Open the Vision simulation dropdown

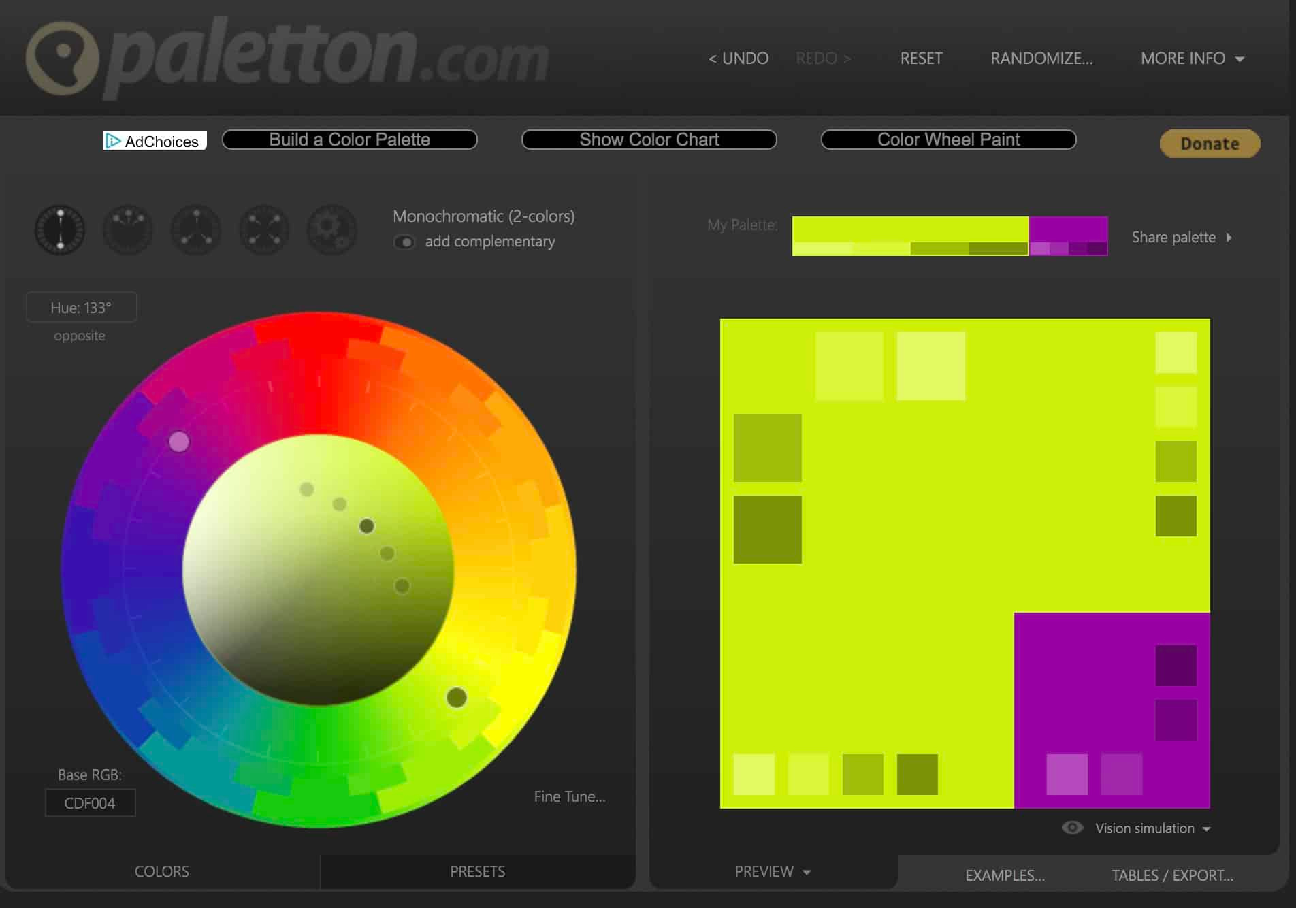[1206, 828]
